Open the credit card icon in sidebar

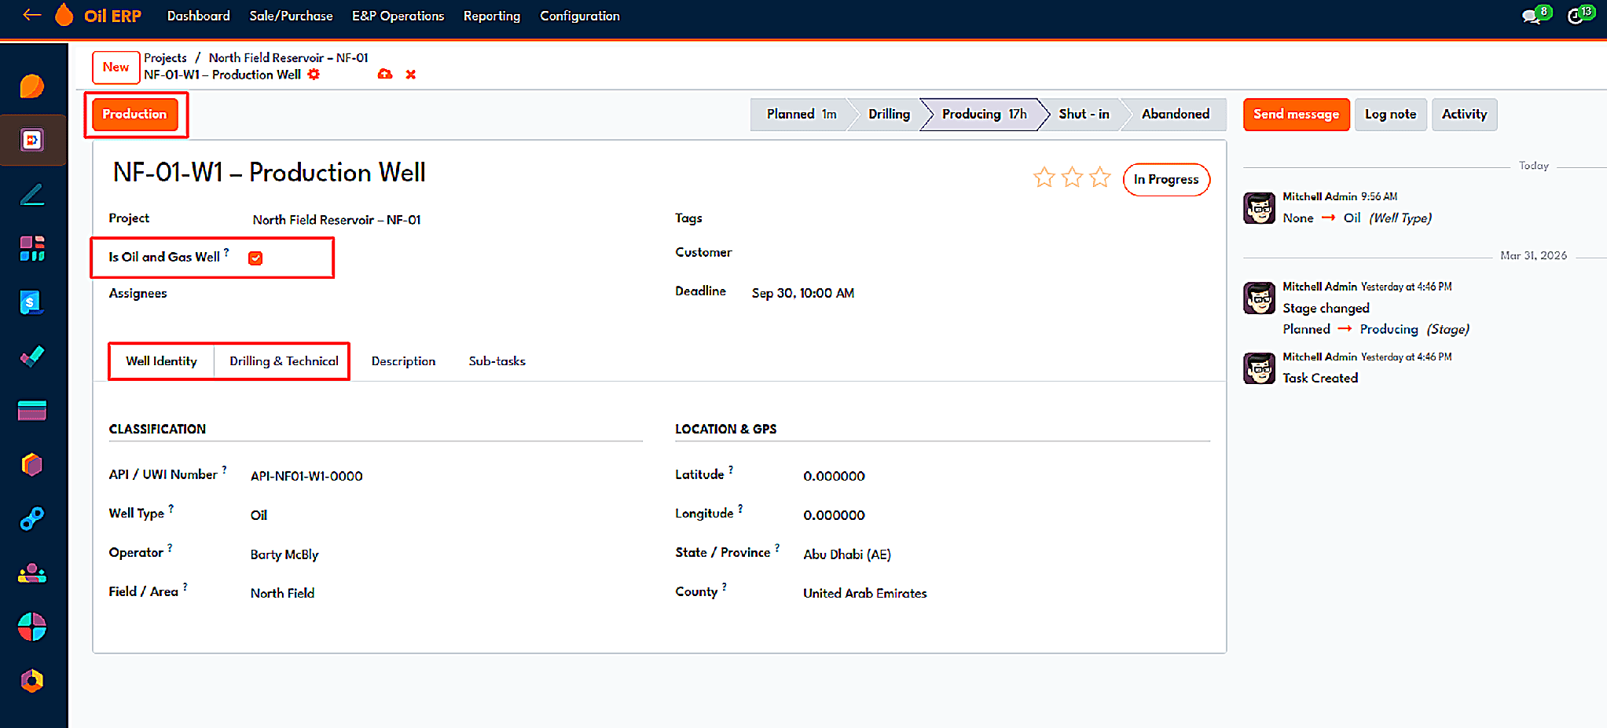[x=31, y=410]
